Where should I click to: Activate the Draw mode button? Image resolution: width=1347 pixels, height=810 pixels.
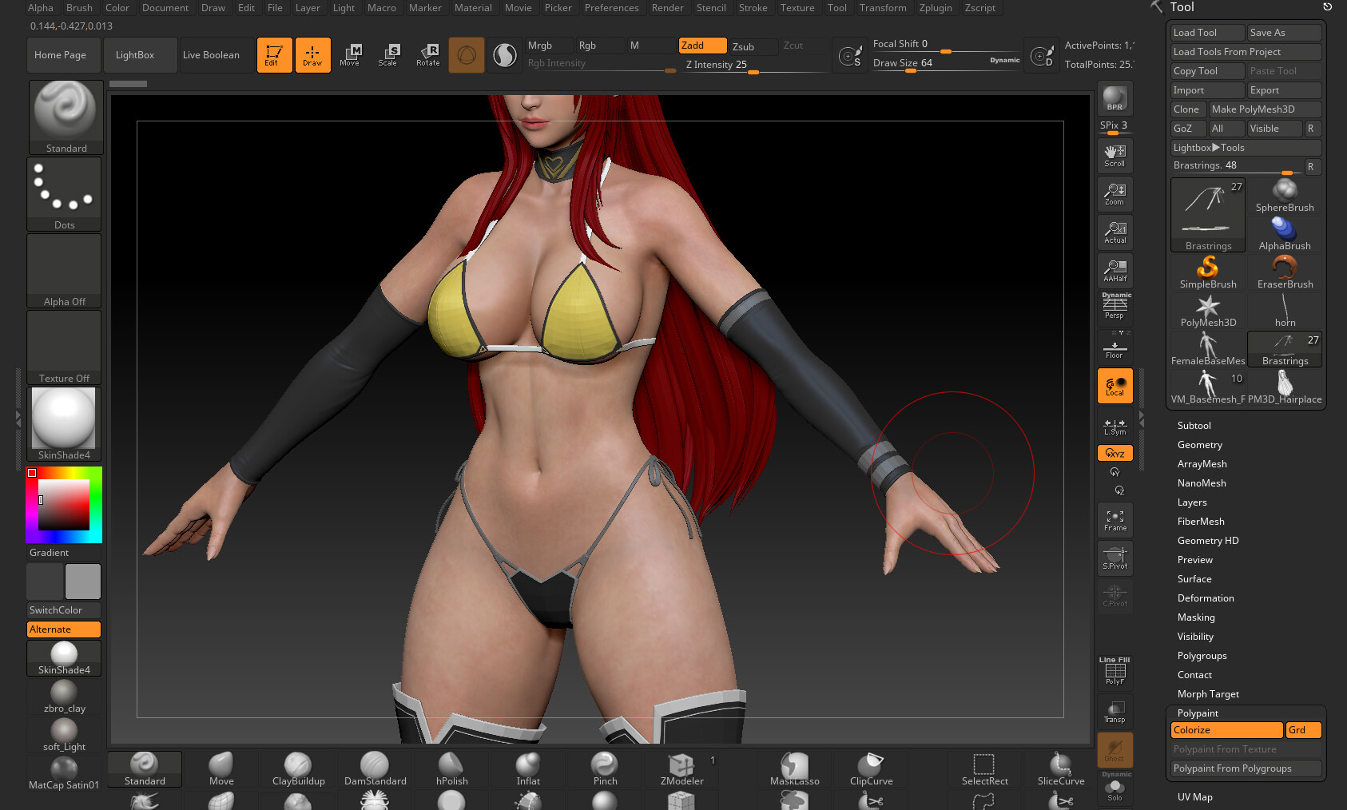[312, 55]
